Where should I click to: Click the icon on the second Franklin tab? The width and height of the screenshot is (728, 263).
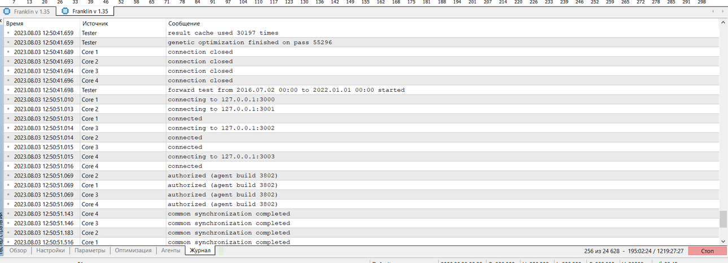tap(65, 11)
